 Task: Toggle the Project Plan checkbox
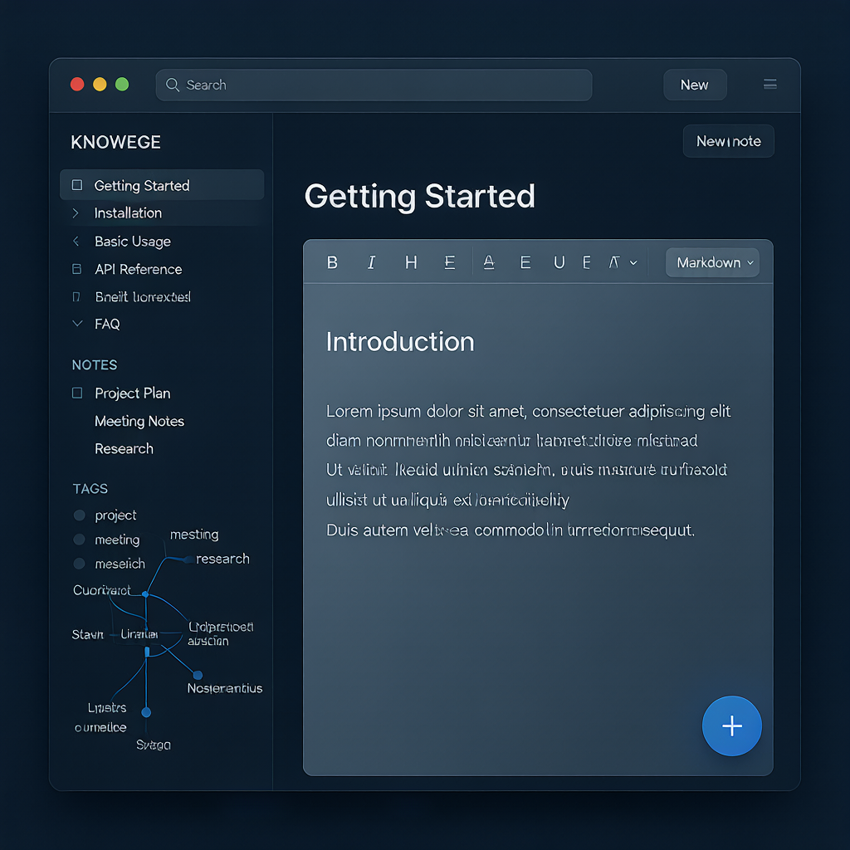click(77, 393)
